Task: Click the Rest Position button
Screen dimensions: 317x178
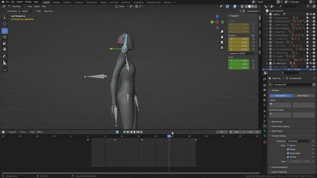Action: (x=303, y=95)
